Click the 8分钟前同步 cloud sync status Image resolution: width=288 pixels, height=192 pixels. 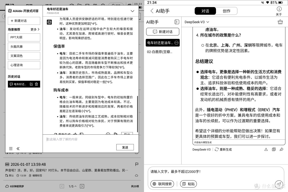tap(15, 186)
